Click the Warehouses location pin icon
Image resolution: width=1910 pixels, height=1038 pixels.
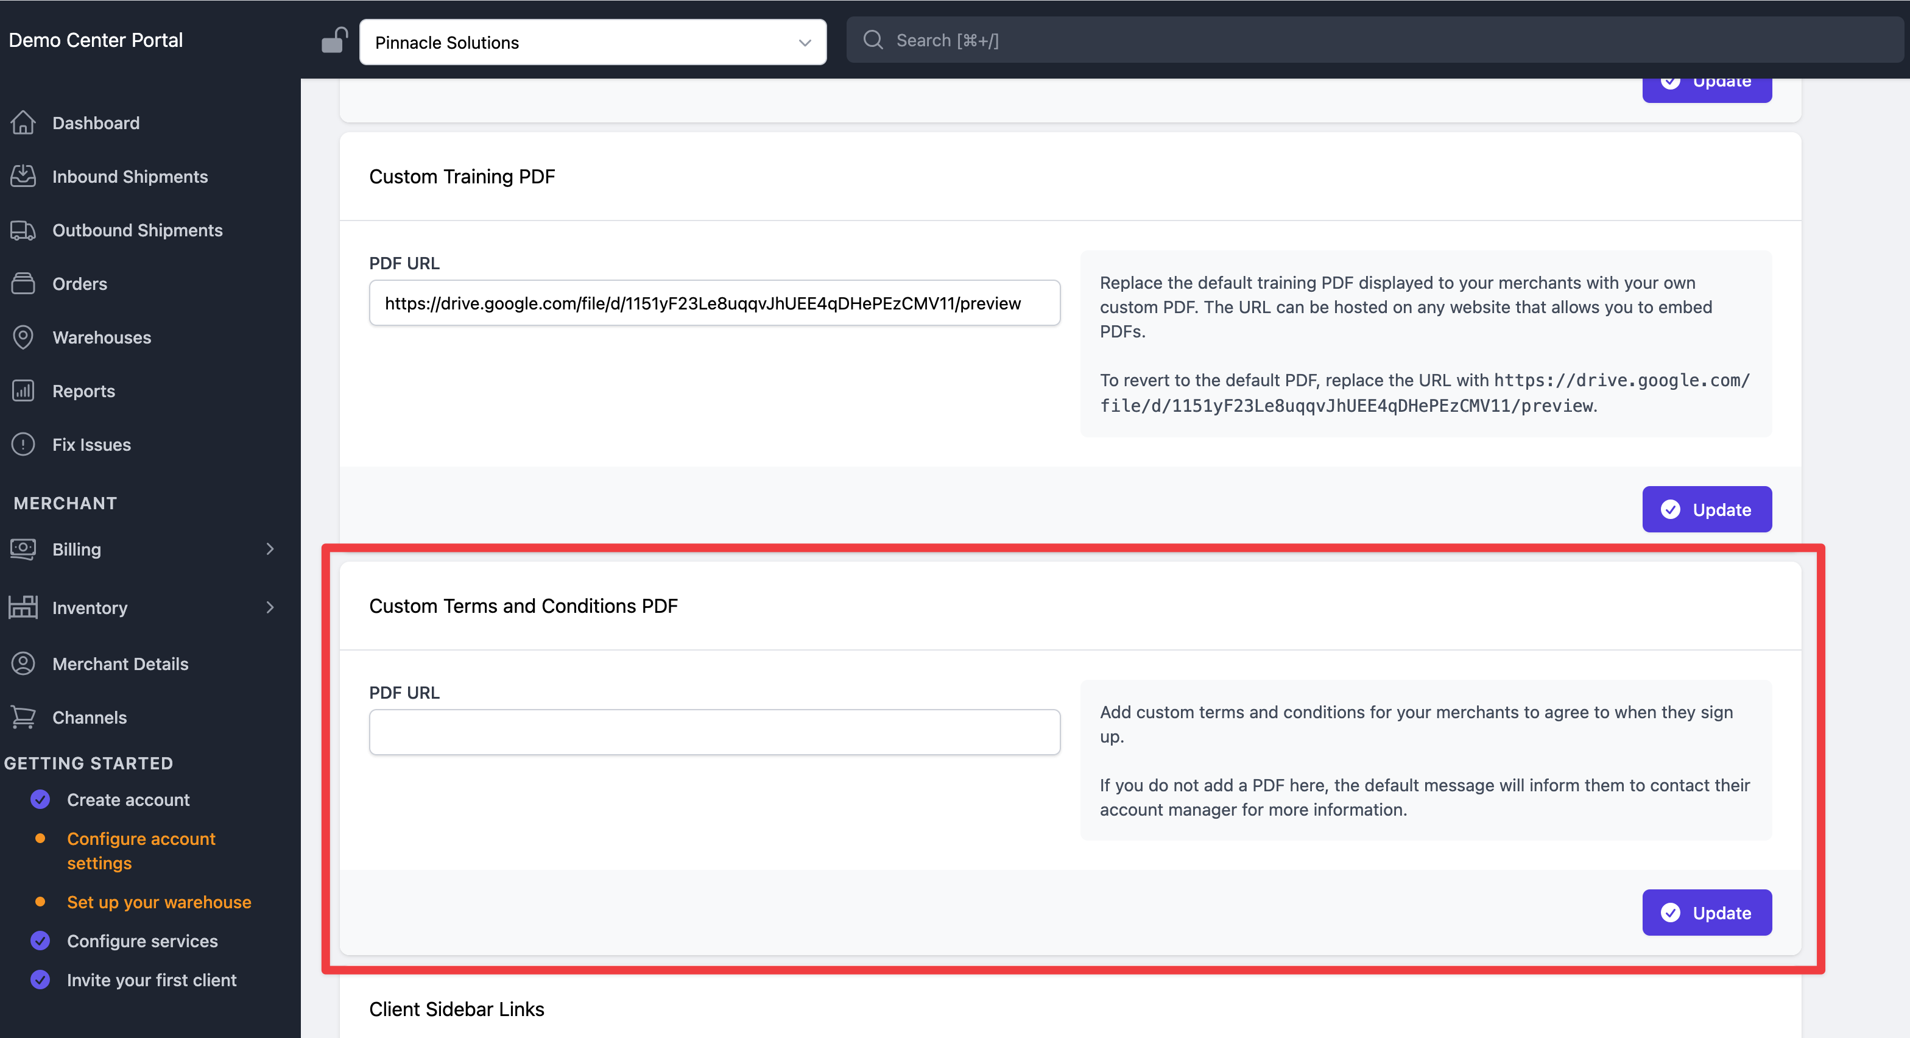pyautogui.click(x=23, y=337)
